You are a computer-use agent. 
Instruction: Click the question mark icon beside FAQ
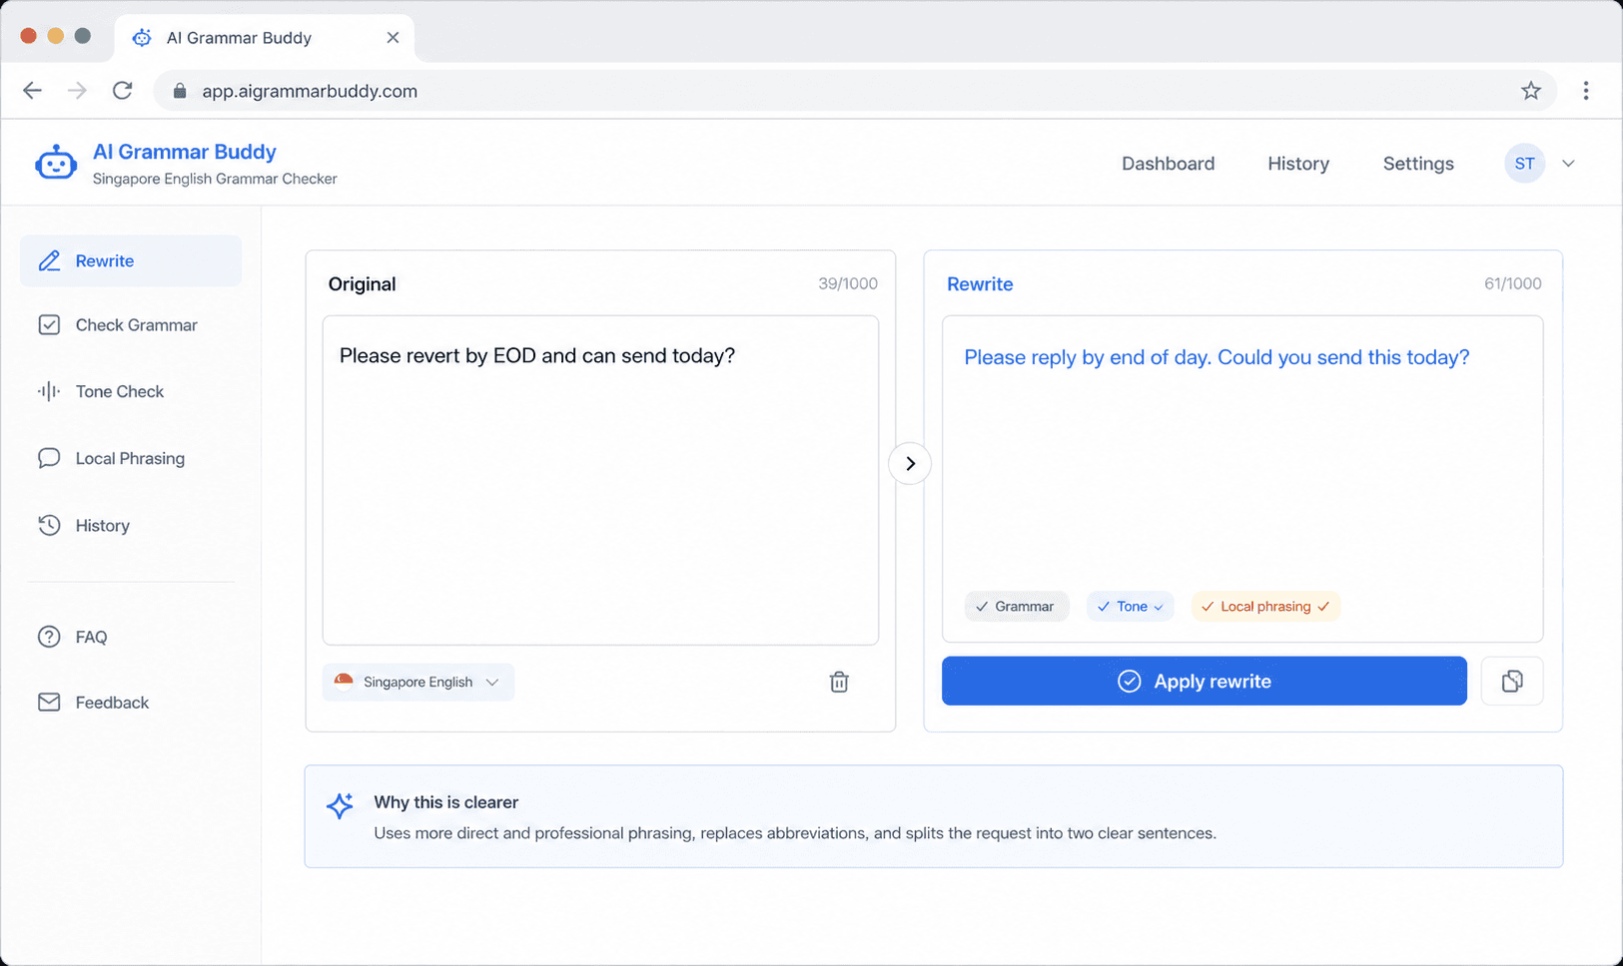(x=49, y=637)
